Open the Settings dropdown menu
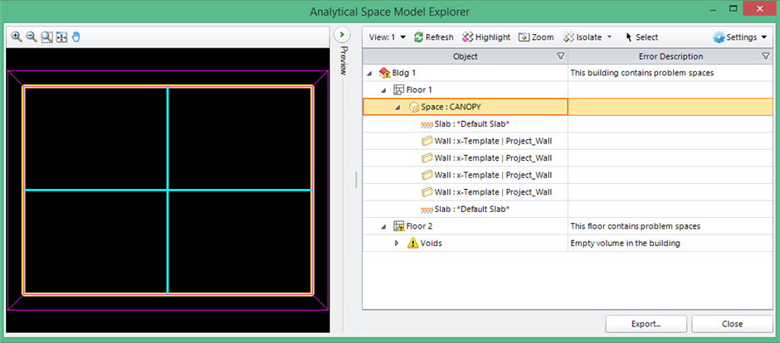Viewport: 780px width, 343px height. [741, 37]
